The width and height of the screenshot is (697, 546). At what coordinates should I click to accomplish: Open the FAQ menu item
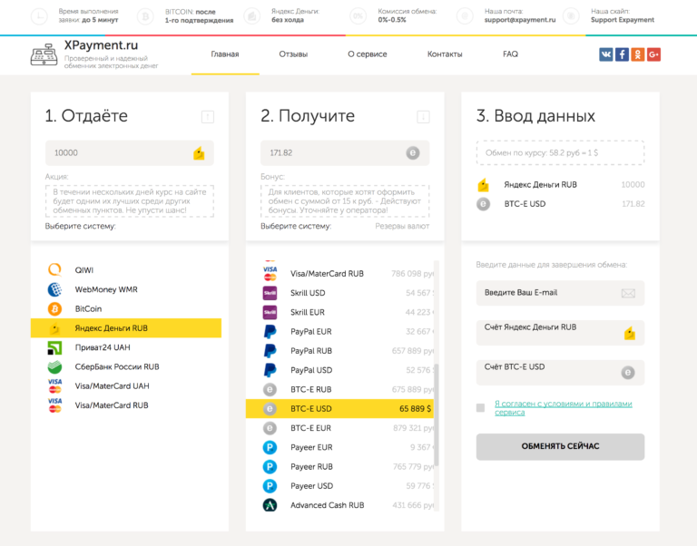pos(510,54)
